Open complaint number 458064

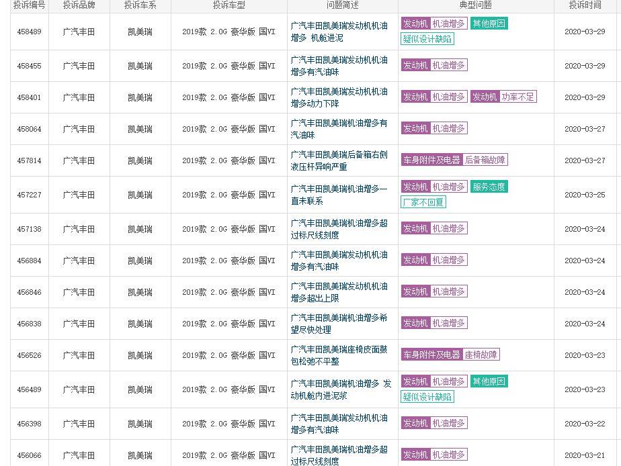pos(30,130)
